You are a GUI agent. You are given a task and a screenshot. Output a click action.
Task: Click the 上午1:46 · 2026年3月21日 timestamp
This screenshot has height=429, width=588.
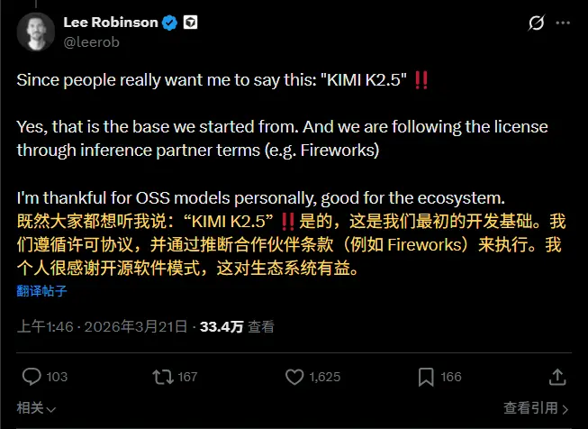pos(102,326)
